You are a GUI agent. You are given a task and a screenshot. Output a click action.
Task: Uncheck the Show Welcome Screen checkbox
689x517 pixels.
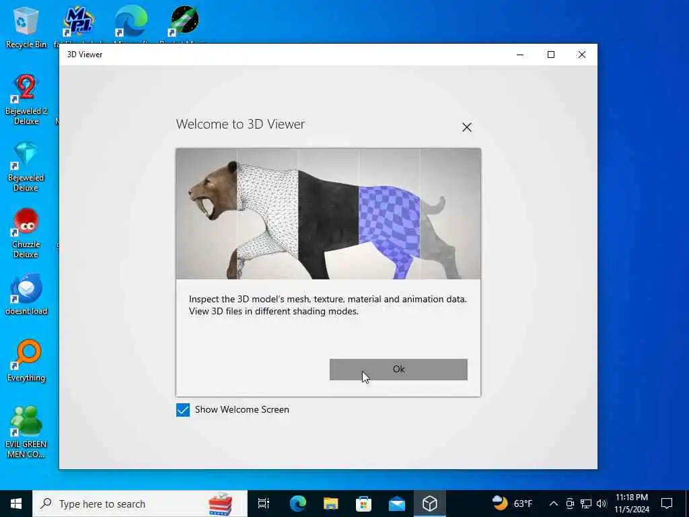(x=183, y=410)
